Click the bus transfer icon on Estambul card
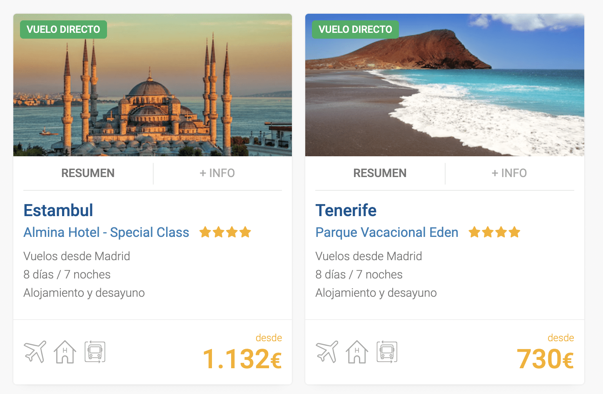Screen dimensions: 603x394 coord(95,352)
